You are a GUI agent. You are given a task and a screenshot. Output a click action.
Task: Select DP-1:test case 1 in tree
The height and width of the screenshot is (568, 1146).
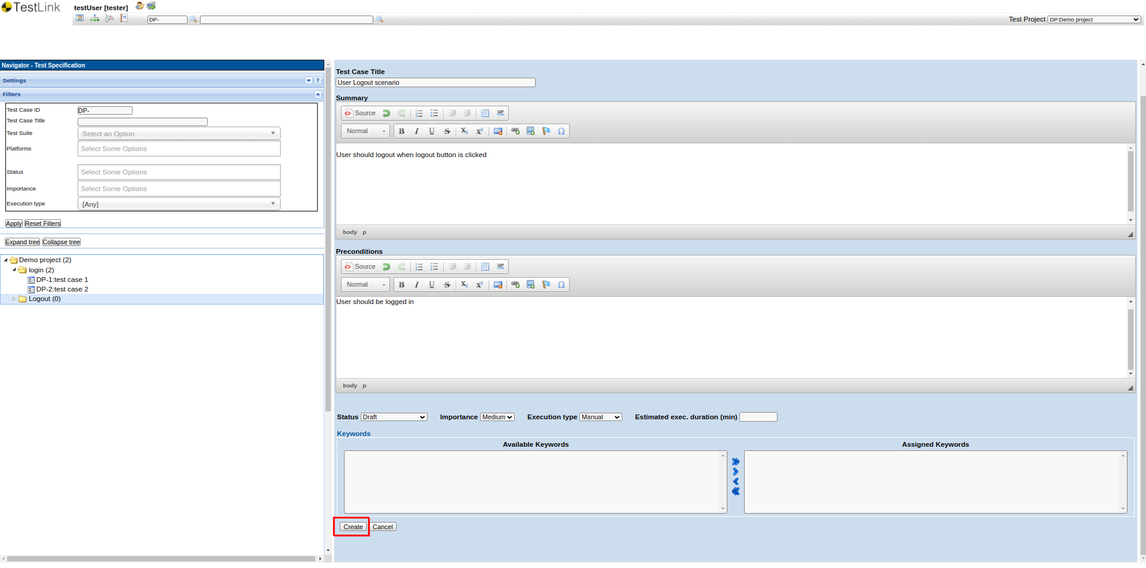click(62, 280)
